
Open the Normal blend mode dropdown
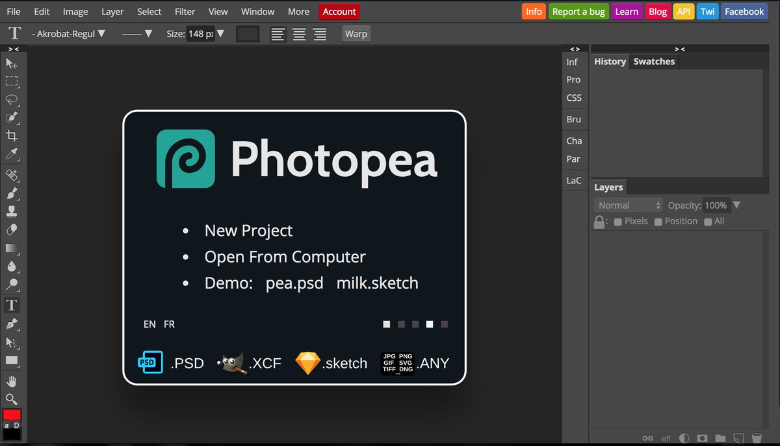point(628,205)
